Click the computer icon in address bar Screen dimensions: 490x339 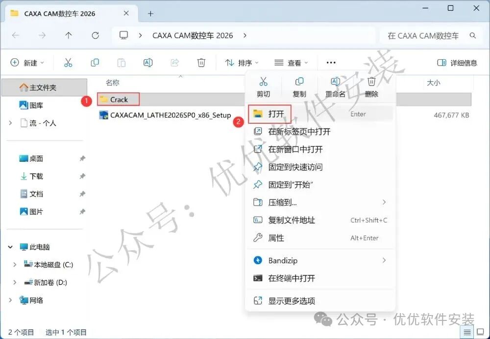click(x=124, y=35)
